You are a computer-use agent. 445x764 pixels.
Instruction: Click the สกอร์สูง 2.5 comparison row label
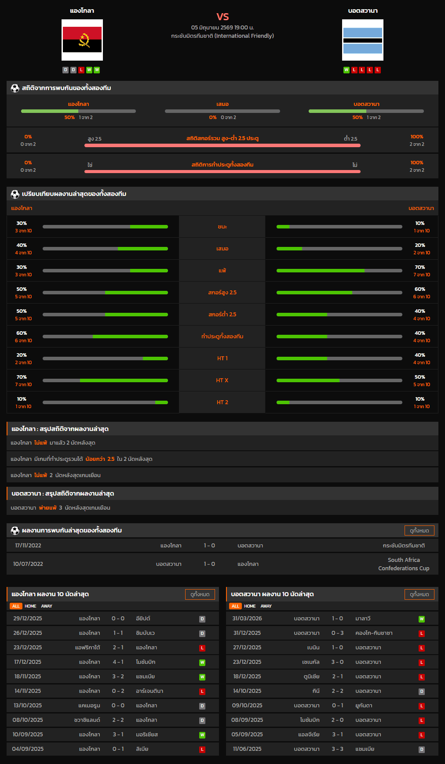[x=222, y=293]
